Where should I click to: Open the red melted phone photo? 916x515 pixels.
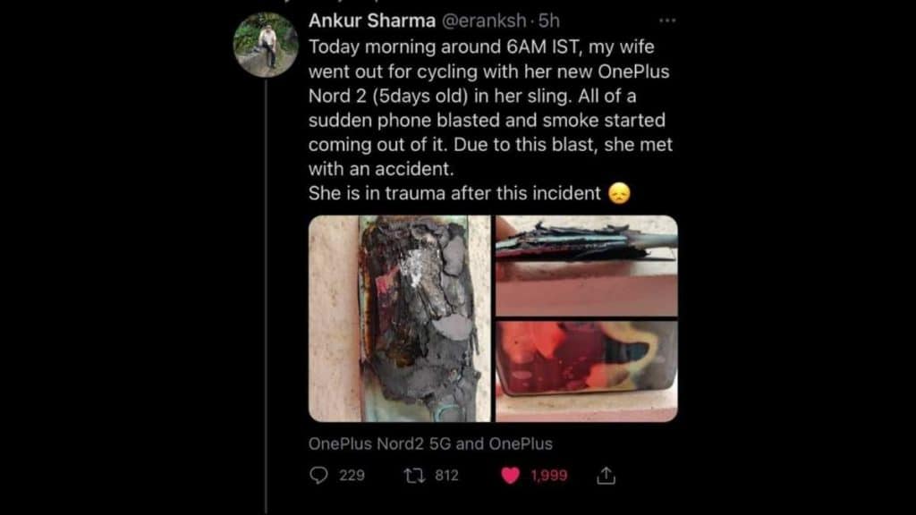pyautogui.click(x=587, y=371)
